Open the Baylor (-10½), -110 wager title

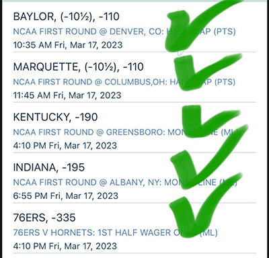tap(67, 17)
